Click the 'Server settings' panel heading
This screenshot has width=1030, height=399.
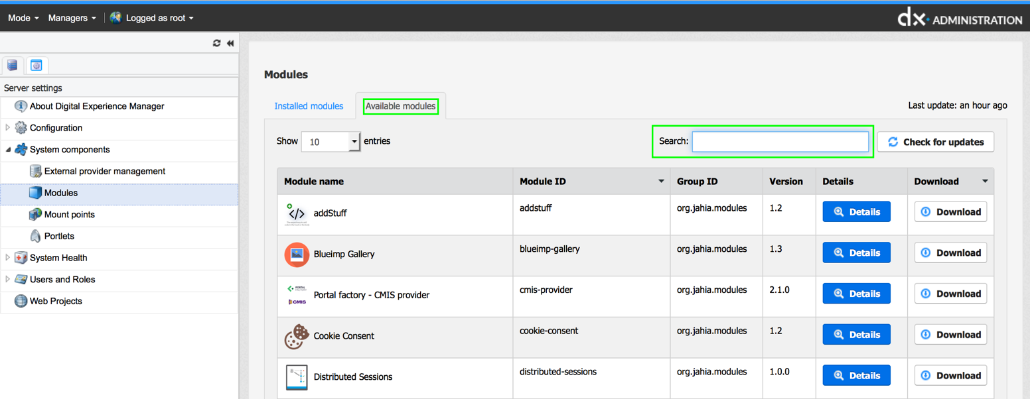point(33,88)
